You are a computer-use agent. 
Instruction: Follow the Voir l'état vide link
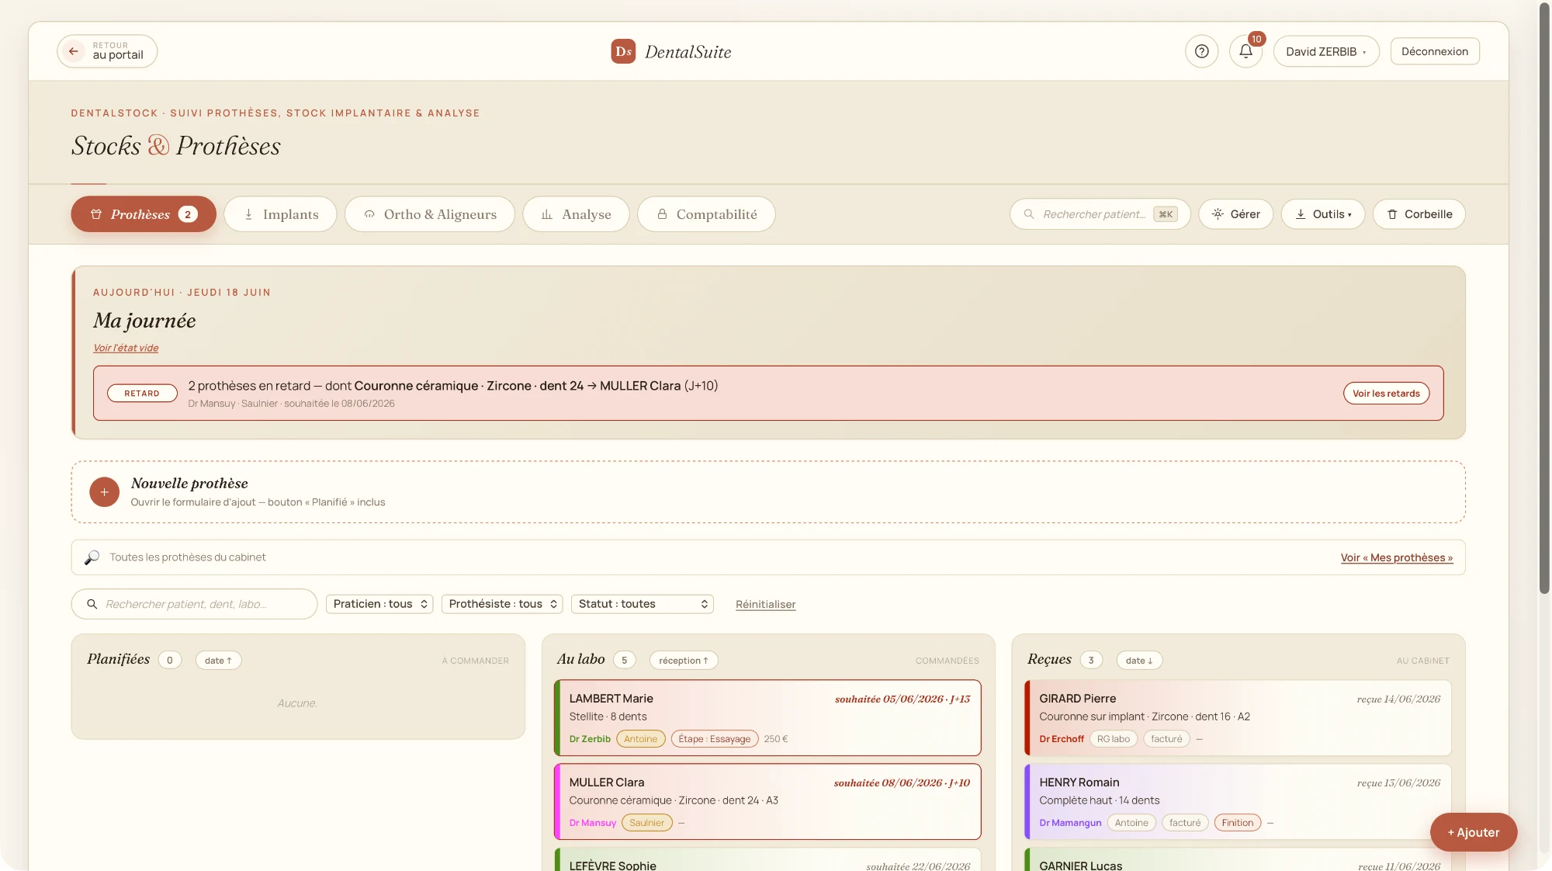click(126, 348)
